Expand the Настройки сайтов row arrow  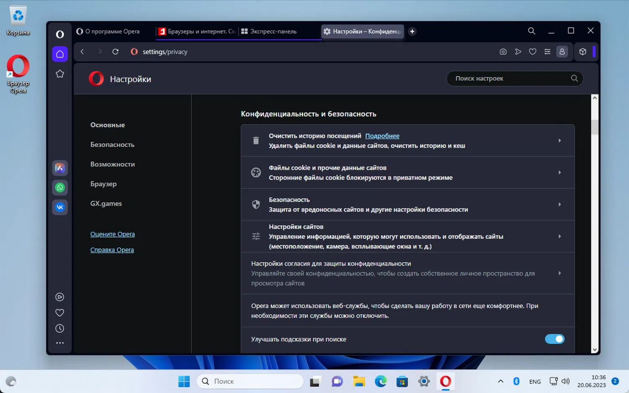point(559,237)
